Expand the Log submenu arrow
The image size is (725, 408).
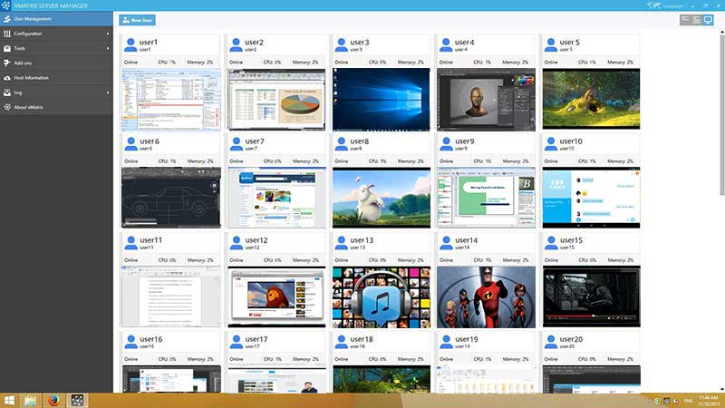coord(108,92)
